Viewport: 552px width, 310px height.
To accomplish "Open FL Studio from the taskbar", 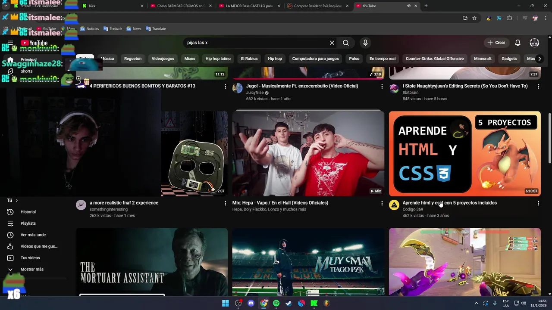I will coord(326,303).
